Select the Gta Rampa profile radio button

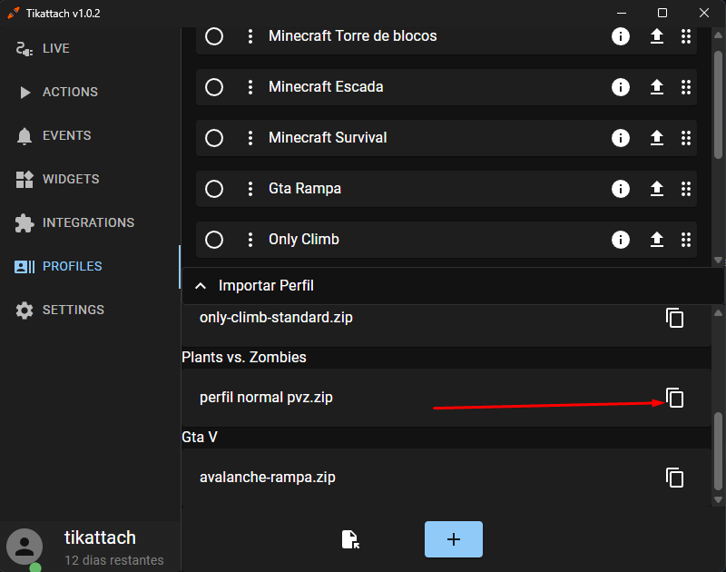[x=214, y=189]
